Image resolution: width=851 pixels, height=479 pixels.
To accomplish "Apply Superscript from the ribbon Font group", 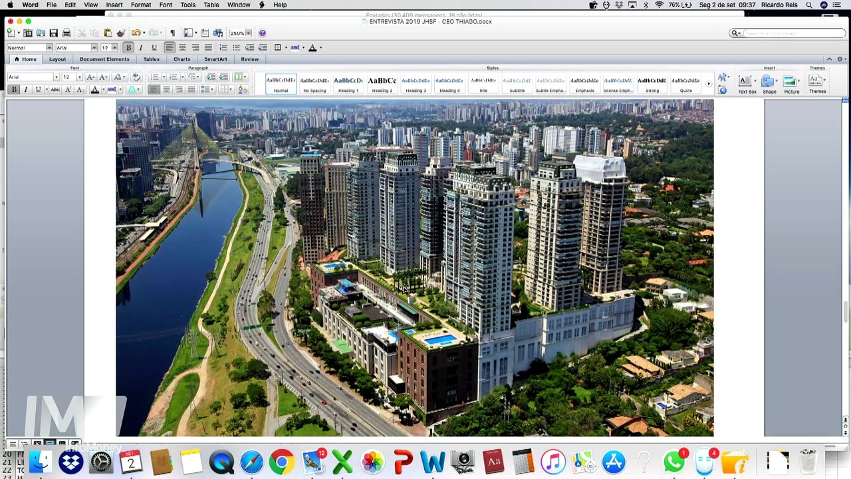I will [x=68, y=90].
